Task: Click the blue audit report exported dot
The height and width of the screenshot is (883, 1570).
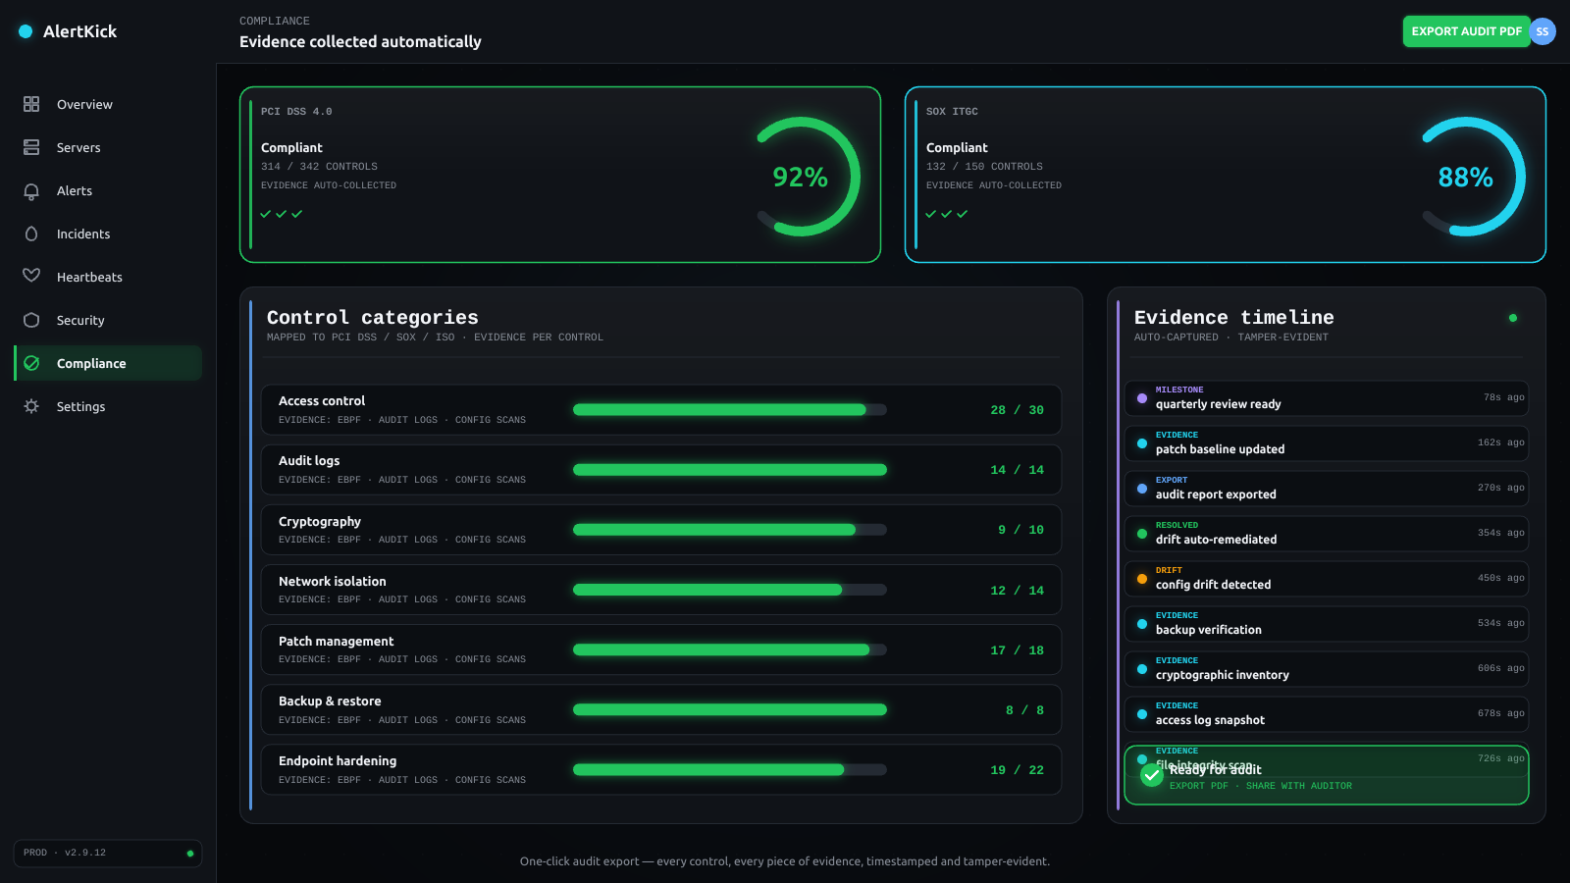Action: click(x=1142, y=489)
